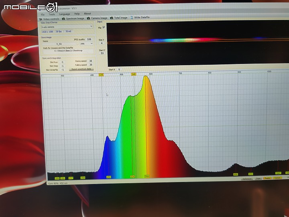Save the Spectrum image
Viewport: 289px width, 217px height.
click(73, 18)
